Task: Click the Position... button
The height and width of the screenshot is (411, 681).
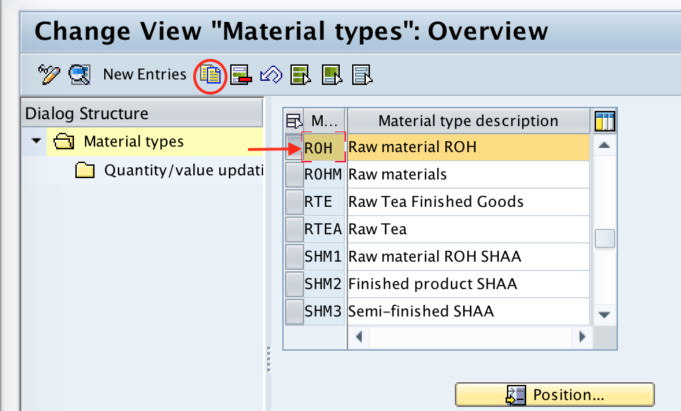Action: pyautogui.click(x=555, y=395)
